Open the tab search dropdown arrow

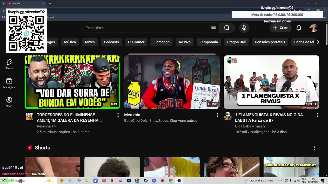3,4
